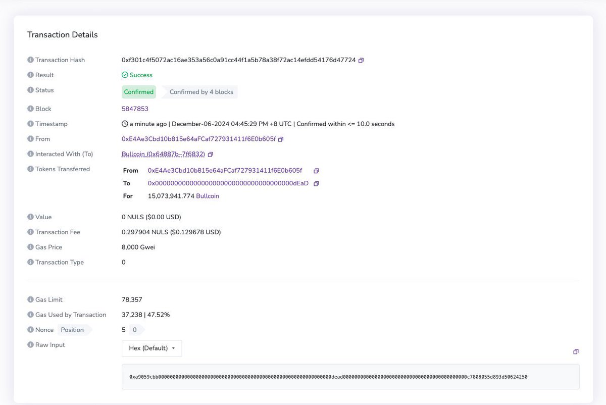Open the Bullcoin token link after the amount
Screen dimensions: 606x405
click(208, 196)
